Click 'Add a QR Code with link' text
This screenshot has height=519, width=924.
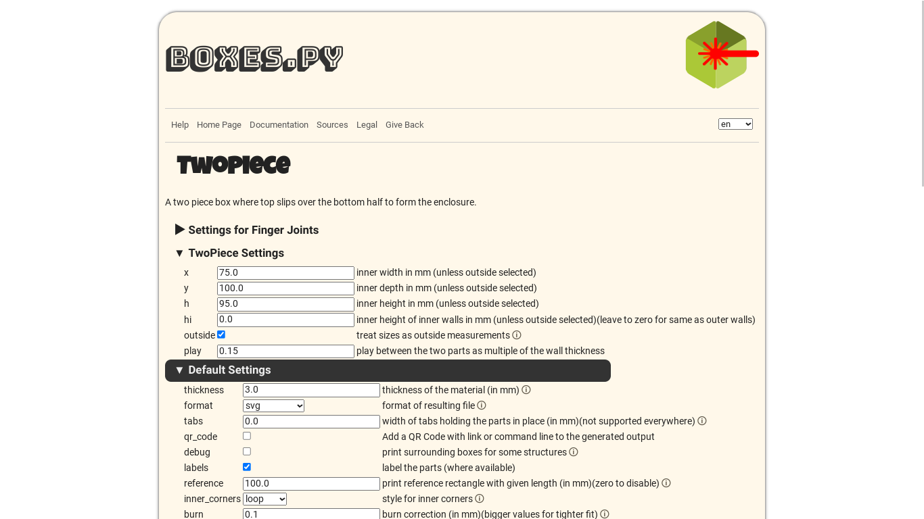coord(518,437)
